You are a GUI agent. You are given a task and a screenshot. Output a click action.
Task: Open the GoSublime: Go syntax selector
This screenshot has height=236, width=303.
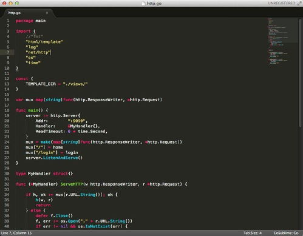point(286,233)
